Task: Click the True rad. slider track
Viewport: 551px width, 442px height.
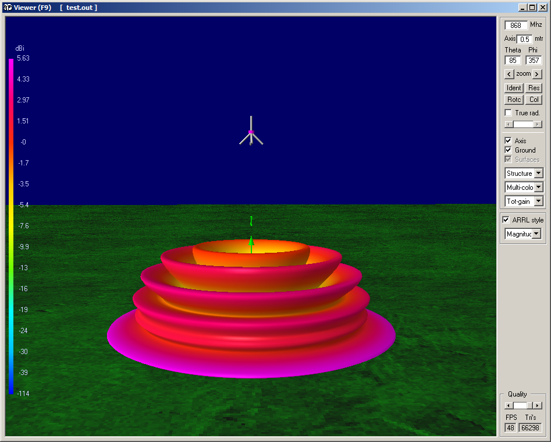Action: [523, 125]
